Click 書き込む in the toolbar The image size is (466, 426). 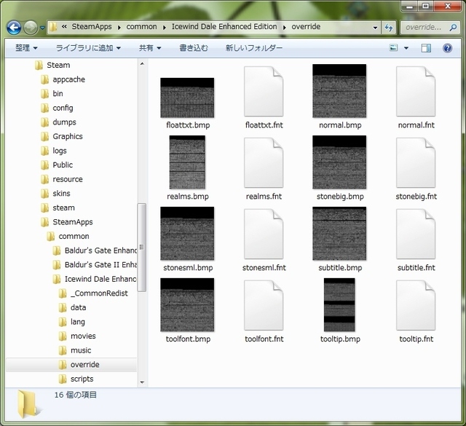click(194, 48)
